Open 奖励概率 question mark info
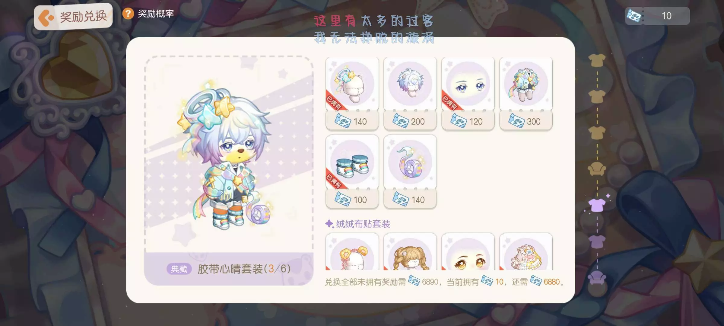The height and width of the screenshot is (326, 724). pos(128,14)
